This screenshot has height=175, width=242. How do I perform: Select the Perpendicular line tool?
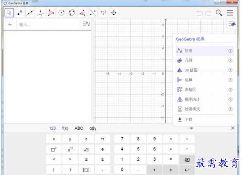coord(41,13)
